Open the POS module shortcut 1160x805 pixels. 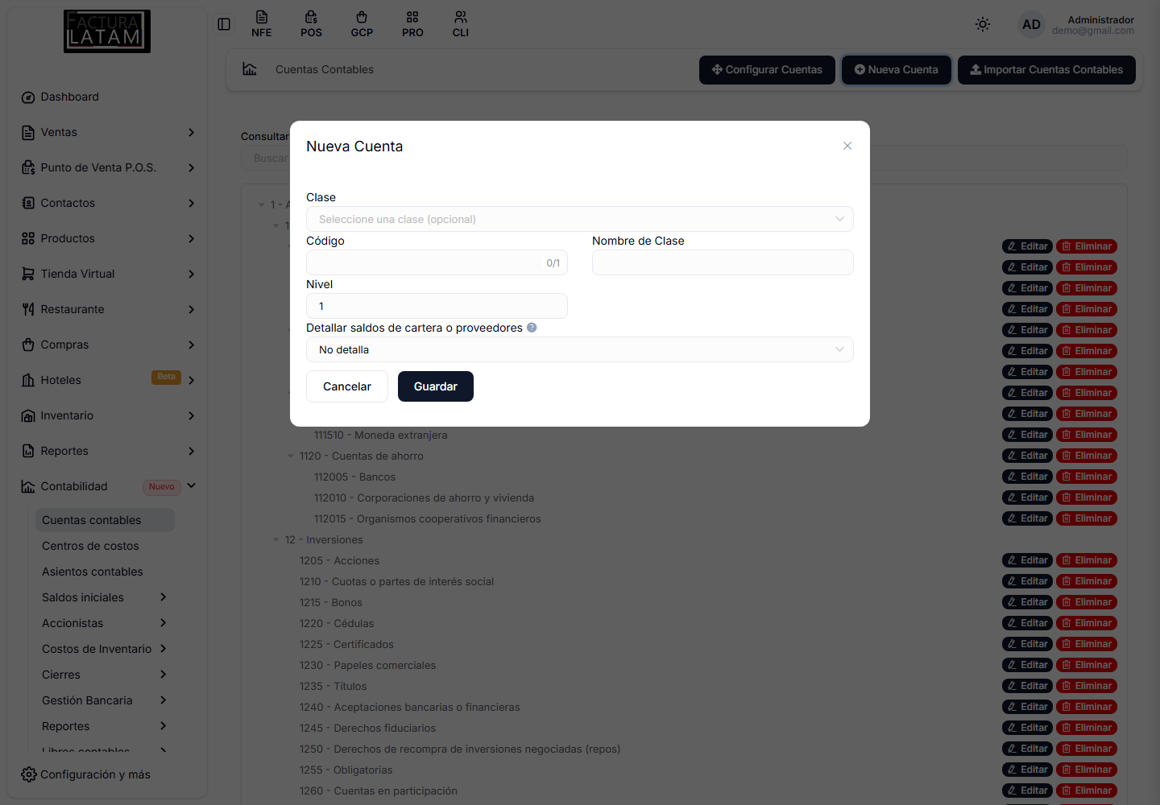(x=311, y=24)
